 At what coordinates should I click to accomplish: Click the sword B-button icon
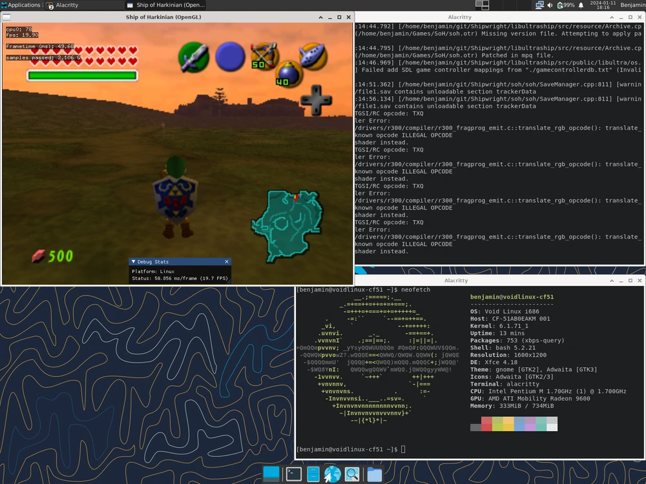pyautogui.click(x=193, y=57)
